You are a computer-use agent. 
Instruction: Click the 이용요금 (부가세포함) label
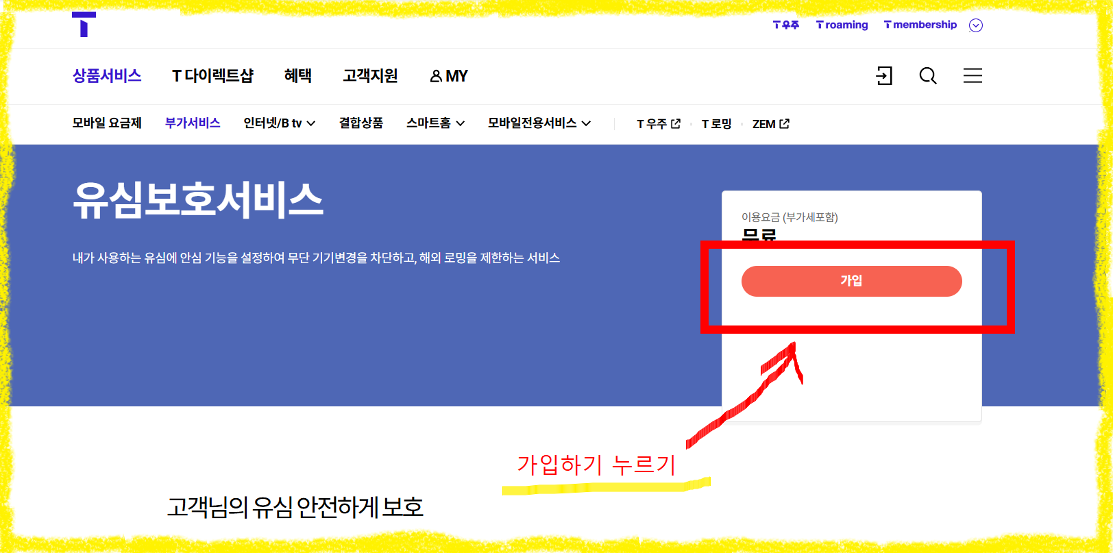790,217
